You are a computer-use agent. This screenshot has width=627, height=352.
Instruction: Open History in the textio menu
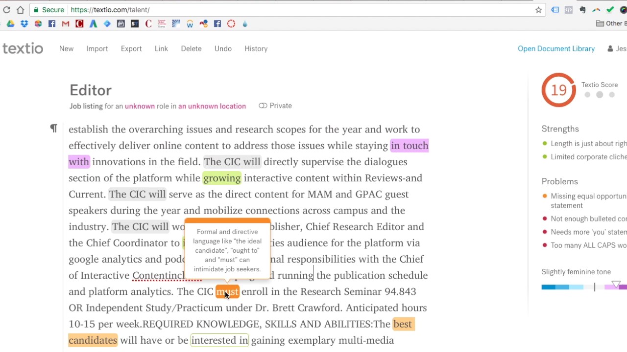coord(256,49)
